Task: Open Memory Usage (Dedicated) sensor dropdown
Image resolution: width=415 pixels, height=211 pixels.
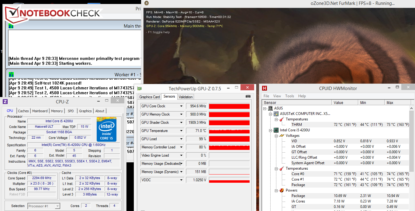Action: pos(182,164)
